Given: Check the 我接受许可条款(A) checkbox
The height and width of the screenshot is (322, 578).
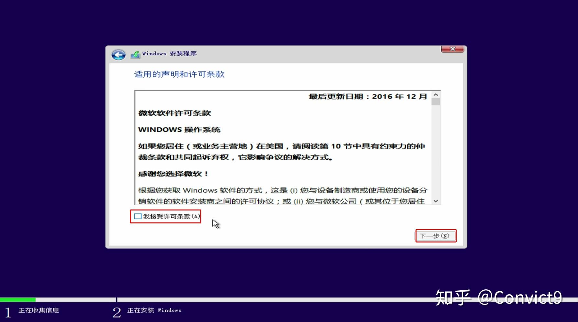Looking at the screenshot, I should (x=138, y=216).
